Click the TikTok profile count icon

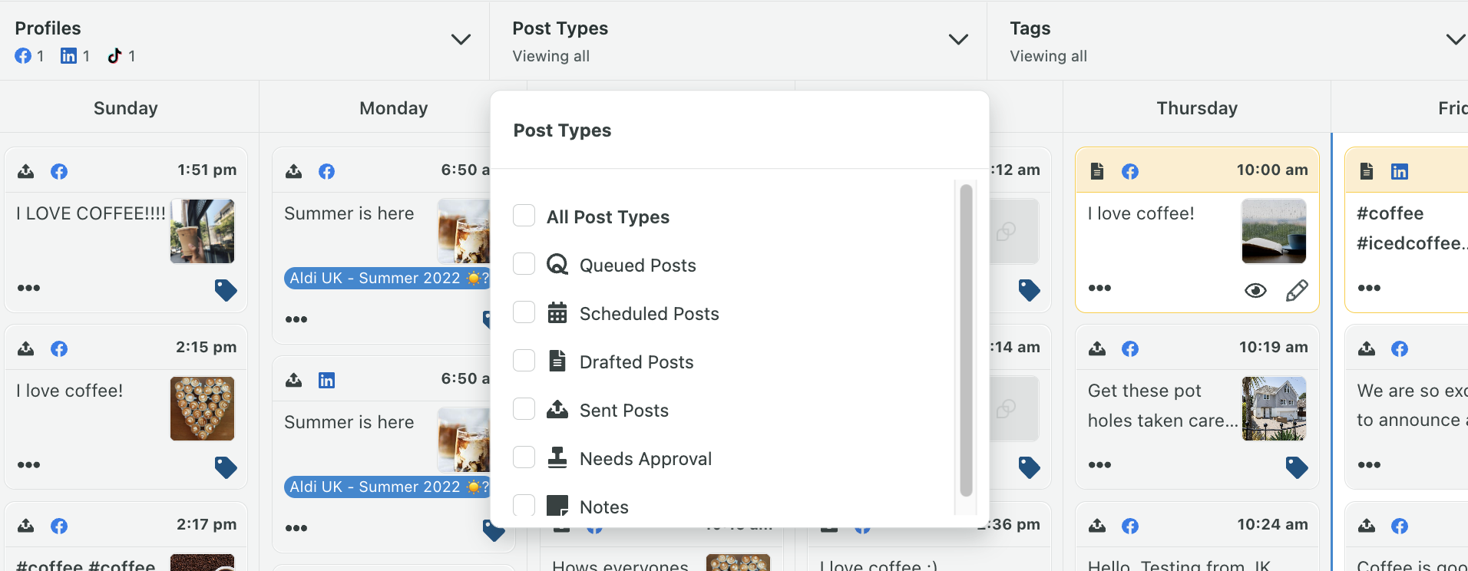tap(114, 56)
